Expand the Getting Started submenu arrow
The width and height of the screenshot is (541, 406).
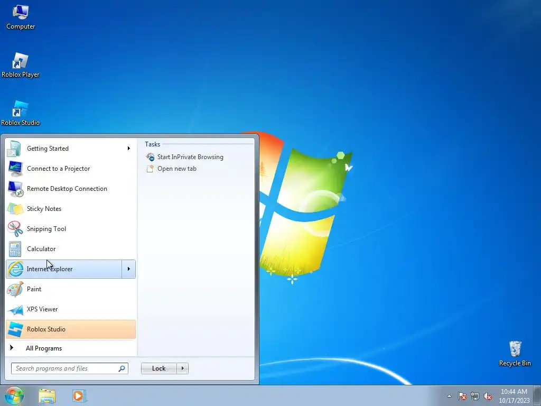(x=129, y=149)
